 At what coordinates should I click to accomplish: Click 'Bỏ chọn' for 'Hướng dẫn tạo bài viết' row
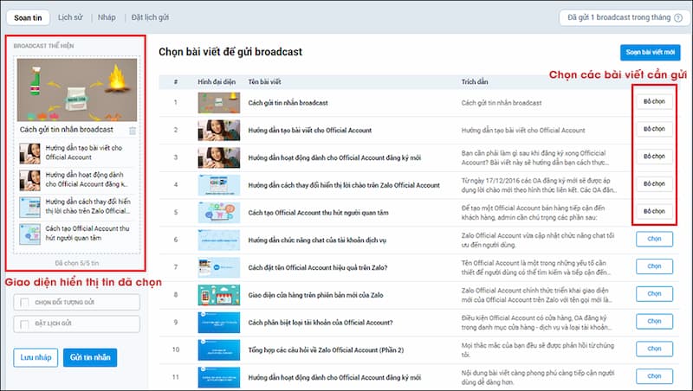pos(654,129)
